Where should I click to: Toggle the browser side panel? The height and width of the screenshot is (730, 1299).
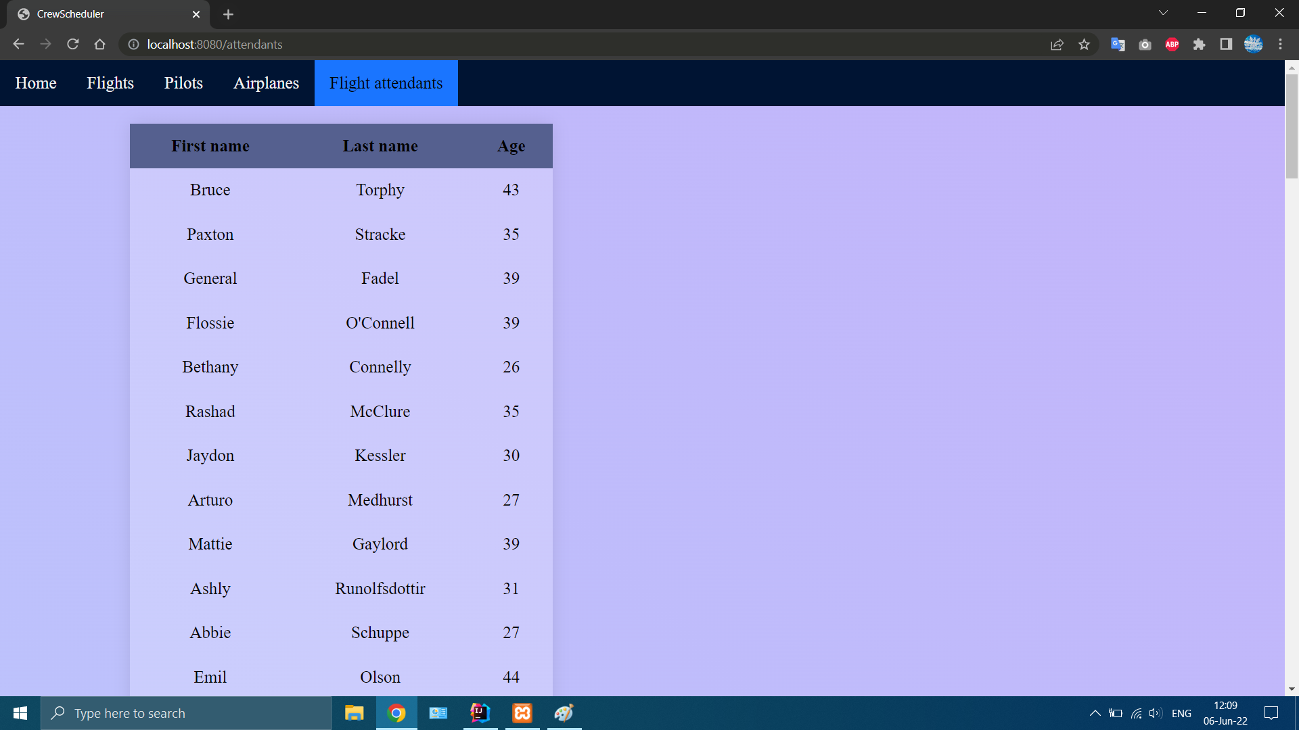coord(1226,45)
